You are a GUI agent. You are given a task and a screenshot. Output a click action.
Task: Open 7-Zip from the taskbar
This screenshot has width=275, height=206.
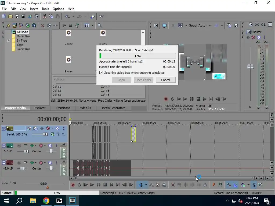[59, 201]
